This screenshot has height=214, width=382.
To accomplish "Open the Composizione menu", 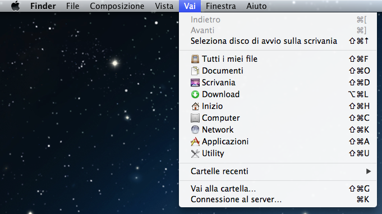I will (117, 6).
